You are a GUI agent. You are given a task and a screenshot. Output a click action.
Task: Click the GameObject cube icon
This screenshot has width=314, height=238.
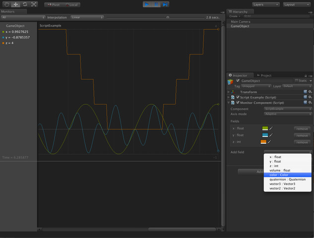point(230,82)
